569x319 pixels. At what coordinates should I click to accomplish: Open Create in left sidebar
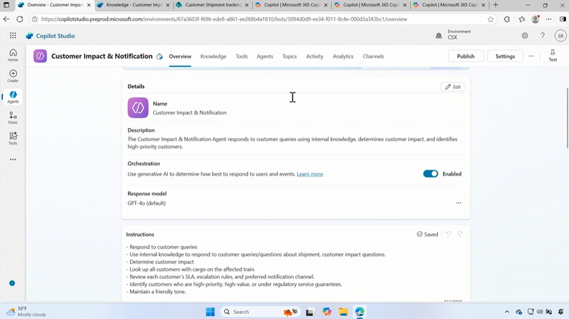coord(13,76)
